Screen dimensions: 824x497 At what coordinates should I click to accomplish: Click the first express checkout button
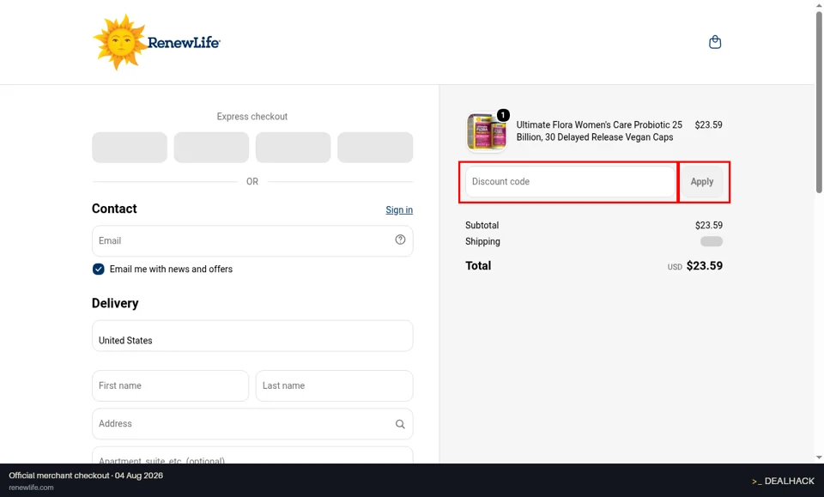pos(130,147)
